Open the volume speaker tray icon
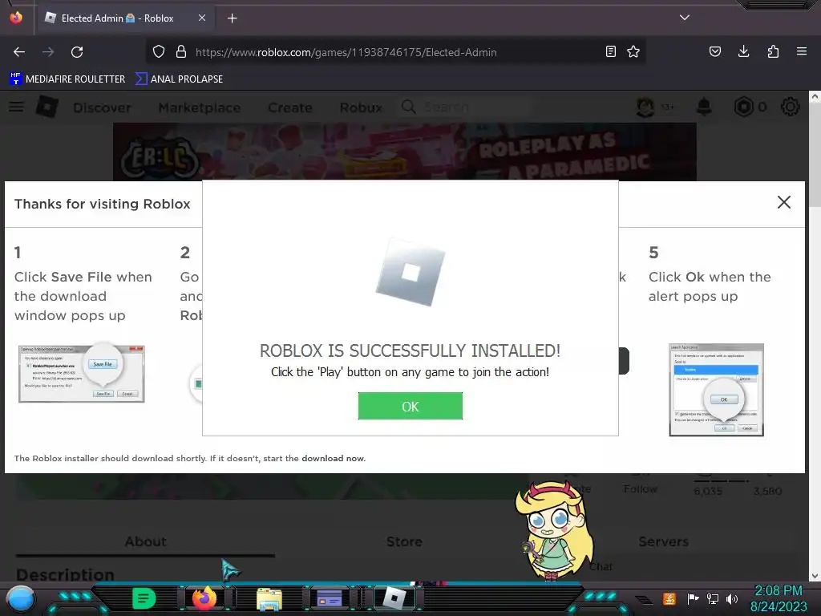The height and width of the screenshot is (616, 821). 732,598
